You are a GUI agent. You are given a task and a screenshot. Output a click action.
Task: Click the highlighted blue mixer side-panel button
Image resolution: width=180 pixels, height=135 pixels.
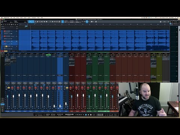(3, 104)
